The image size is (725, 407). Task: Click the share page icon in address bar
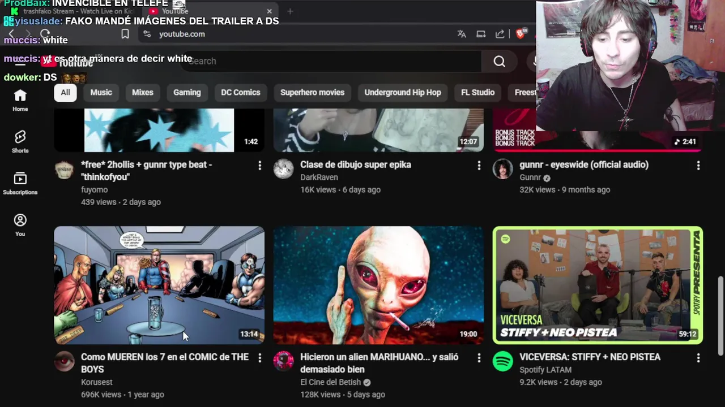(500, 34)
